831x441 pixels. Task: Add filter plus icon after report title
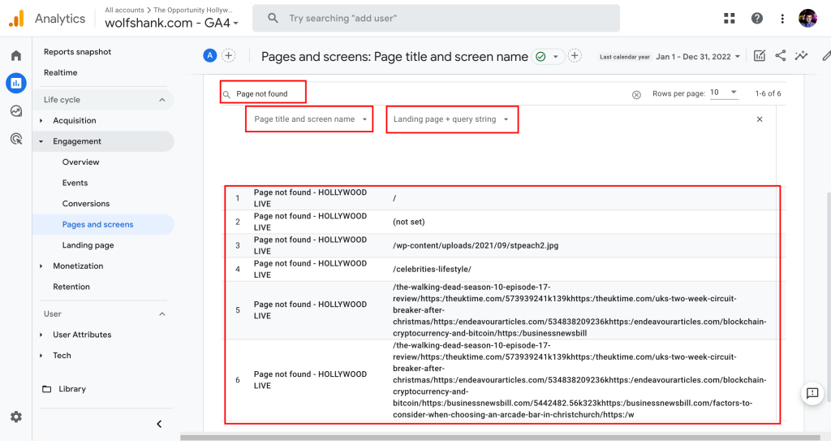(x=575, y=56)
